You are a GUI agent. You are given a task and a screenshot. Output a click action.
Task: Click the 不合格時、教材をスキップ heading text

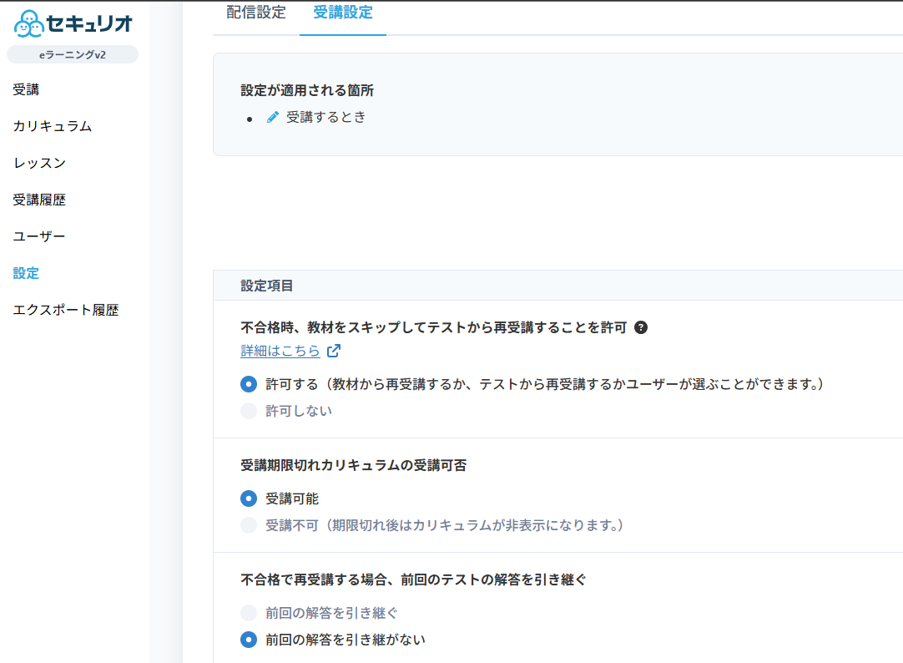click(433, 328)
